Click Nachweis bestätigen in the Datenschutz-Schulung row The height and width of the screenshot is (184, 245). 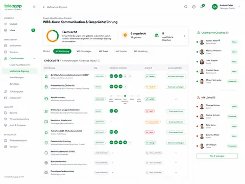point(176,143)
